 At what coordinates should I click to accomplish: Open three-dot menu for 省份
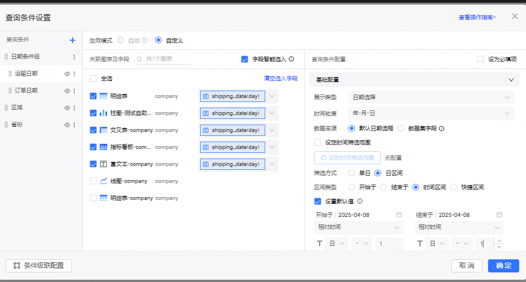pos(74,125)
